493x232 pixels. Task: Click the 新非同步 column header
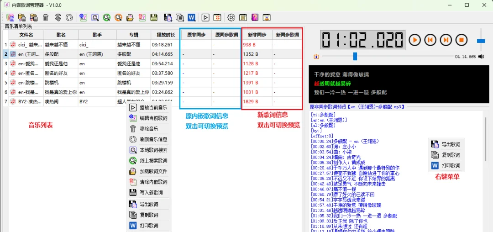point(257,35)
